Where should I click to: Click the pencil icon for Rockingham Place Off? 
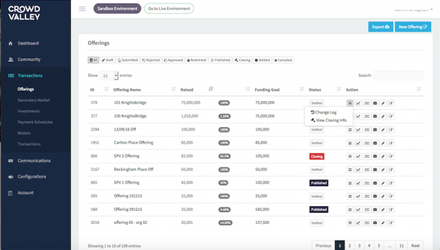(383, 170)
